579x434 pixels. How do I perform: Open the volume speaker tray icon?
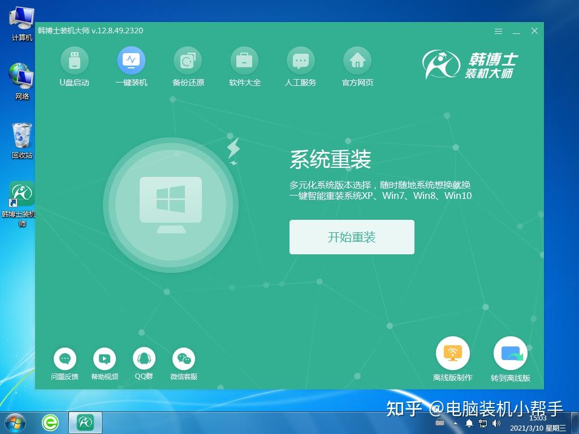point(496,423)
